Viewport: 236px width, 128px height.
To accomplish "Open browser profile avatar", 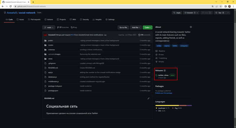I will pos(230,6).
